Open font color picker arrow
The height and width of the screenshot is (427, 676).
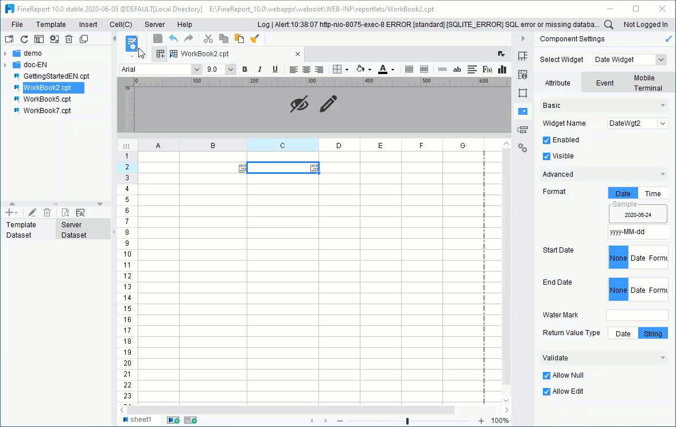click(393, 70)
